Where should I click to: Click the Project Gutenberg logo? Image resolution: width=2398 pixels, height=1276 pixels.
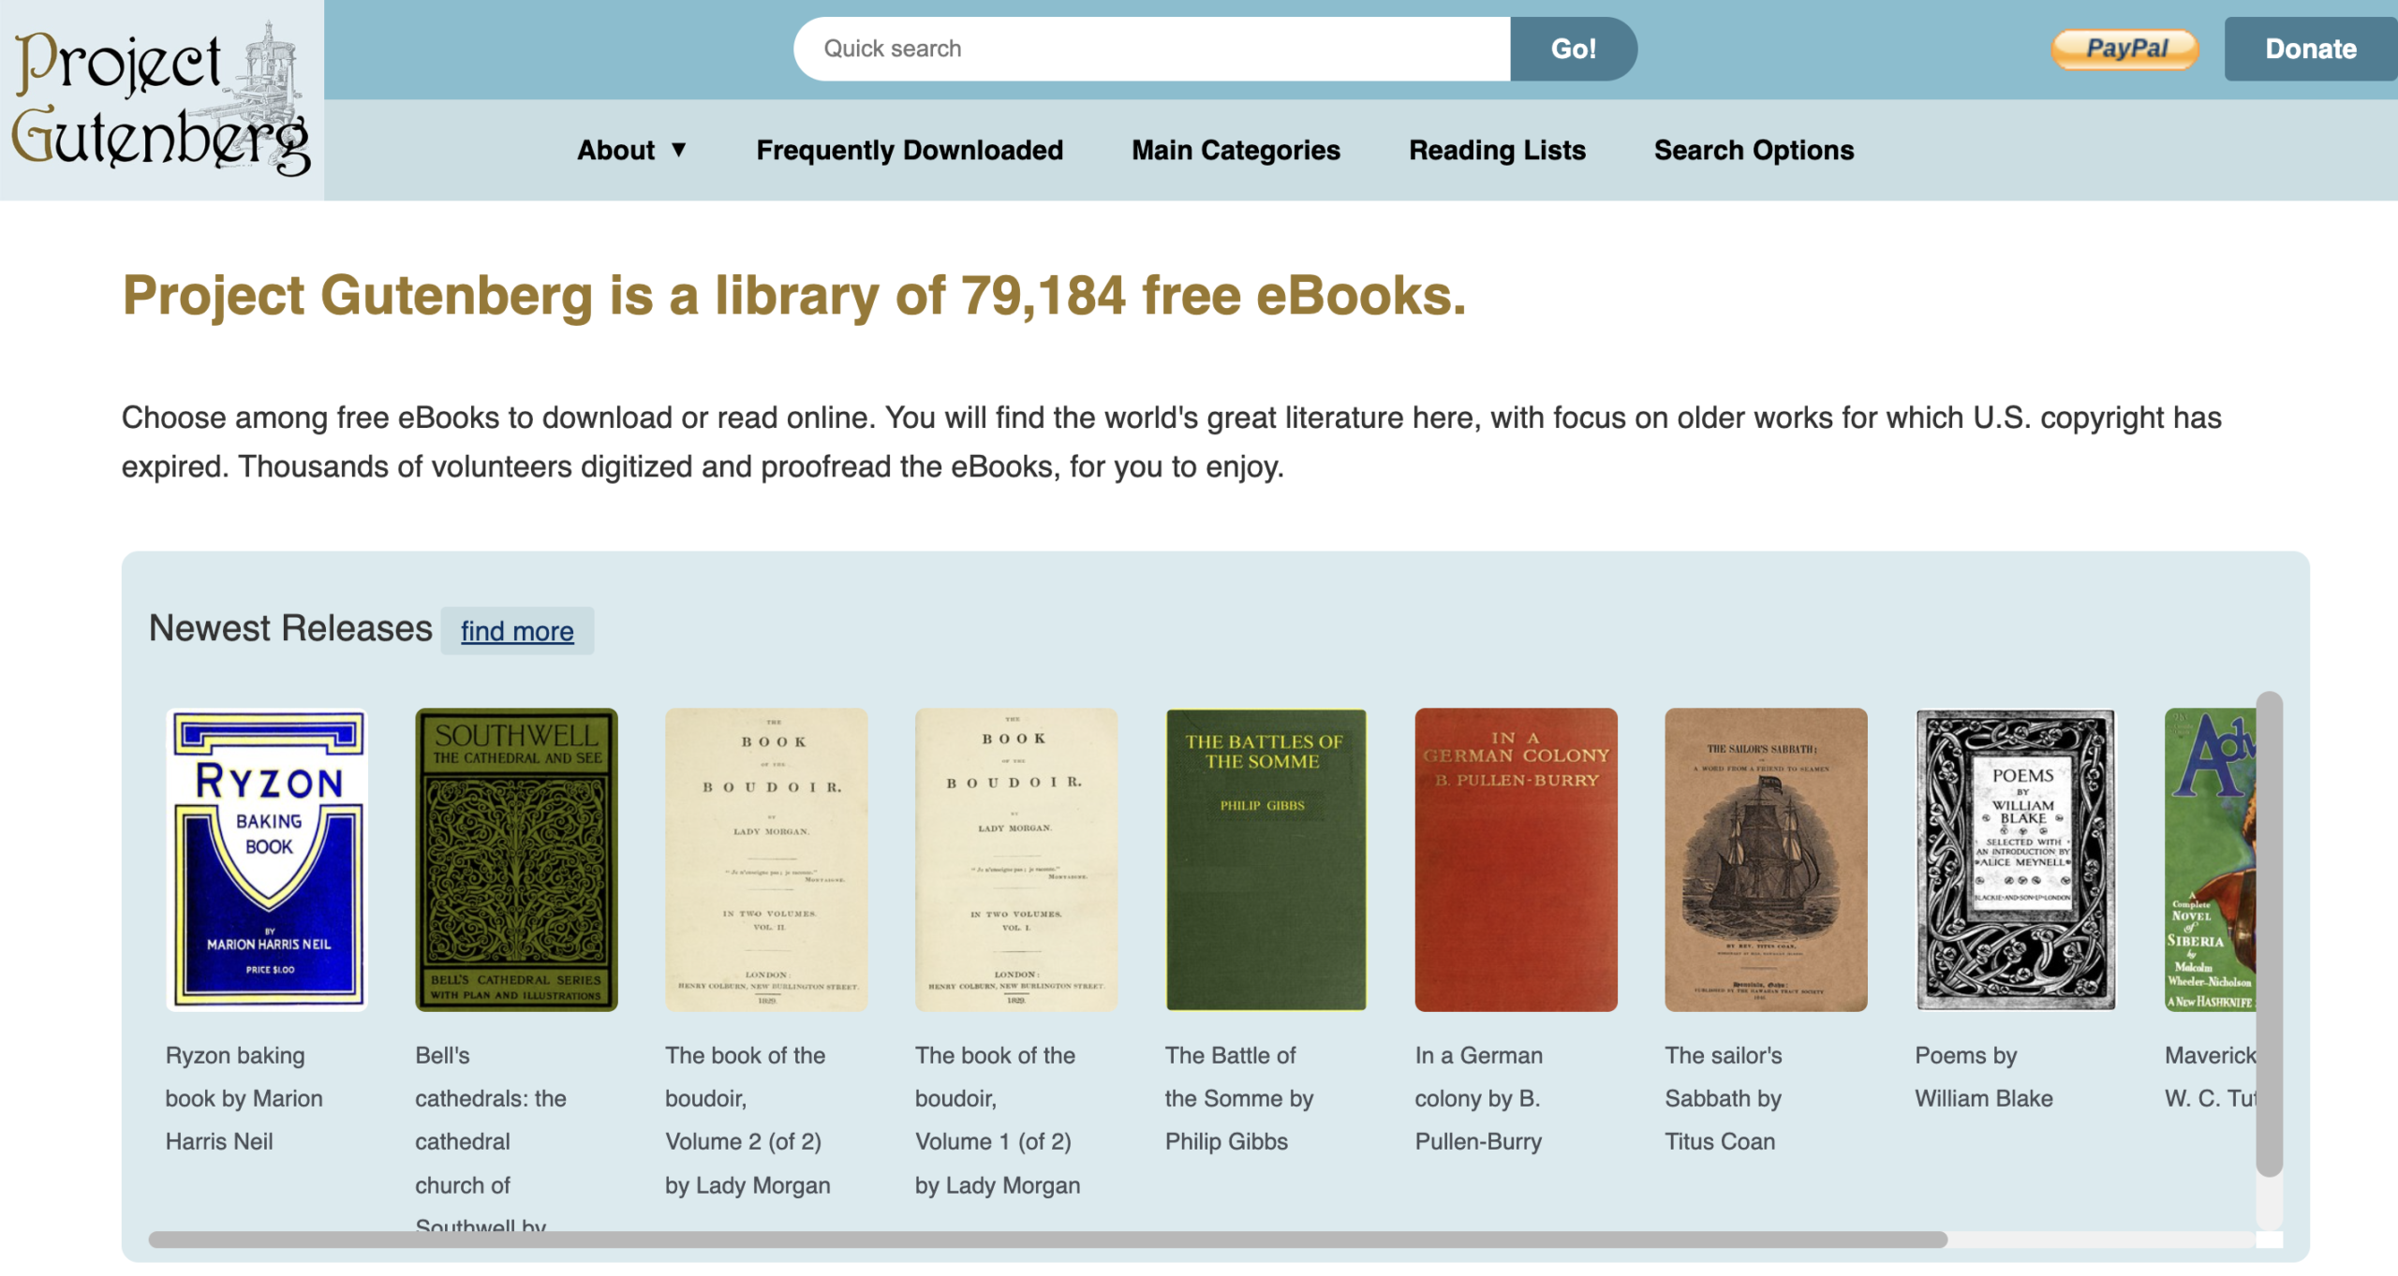pyautogui.click(x=161, y=99)
